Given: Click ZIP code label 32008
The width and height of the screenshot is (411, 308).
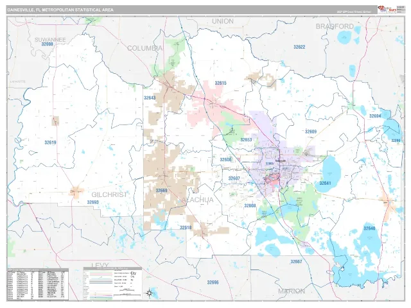Looking at the screenshot, I should [47, 44].
